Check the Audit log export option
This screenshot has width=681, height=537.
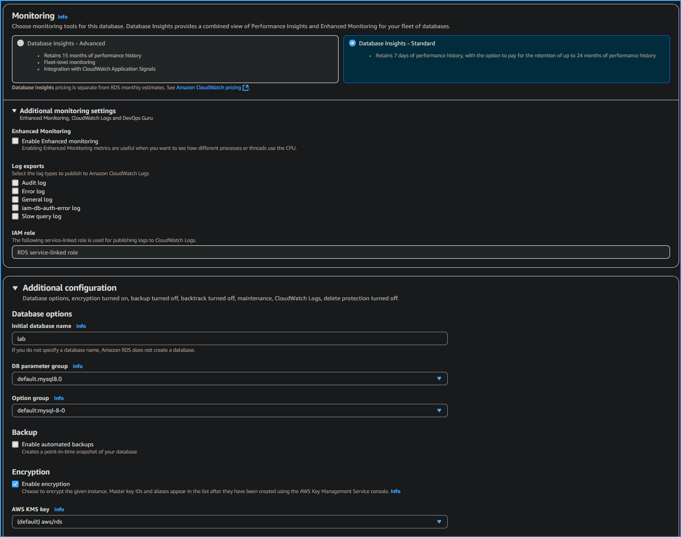pyautogui.click(x=15, y=182)
